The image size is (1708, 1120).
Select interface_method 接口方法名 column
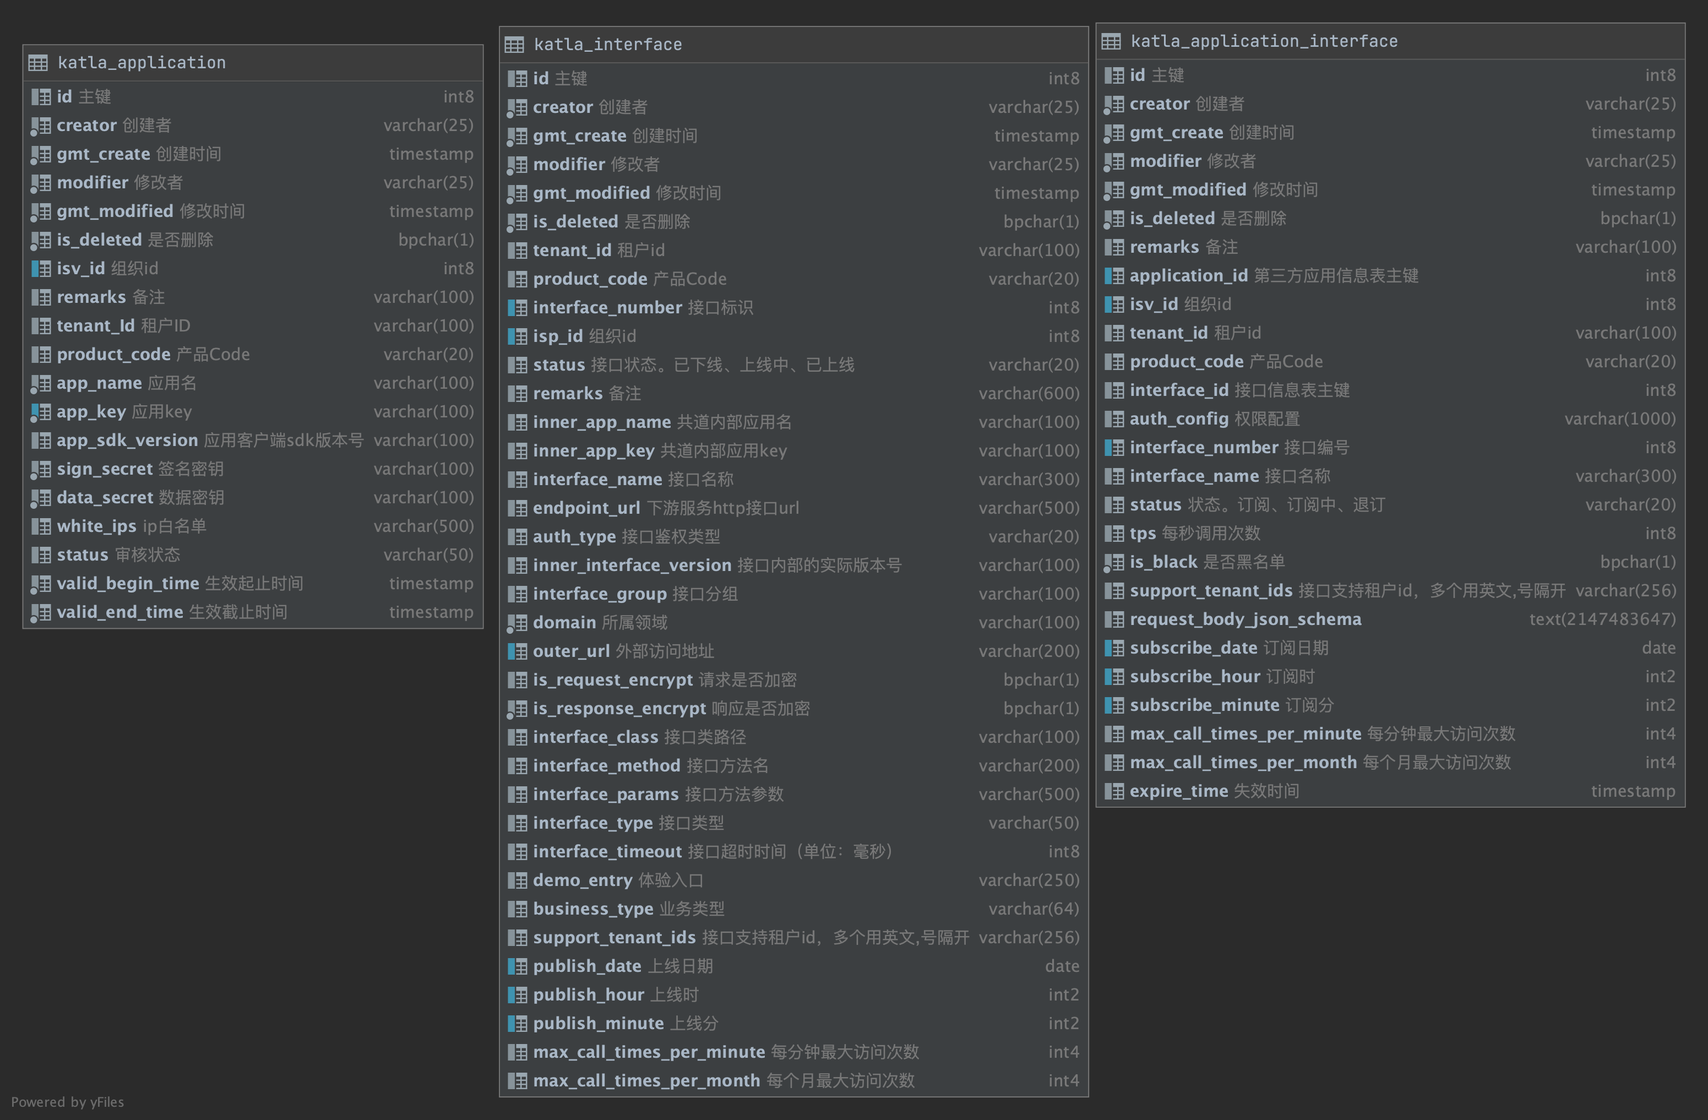tap(794, 766)
